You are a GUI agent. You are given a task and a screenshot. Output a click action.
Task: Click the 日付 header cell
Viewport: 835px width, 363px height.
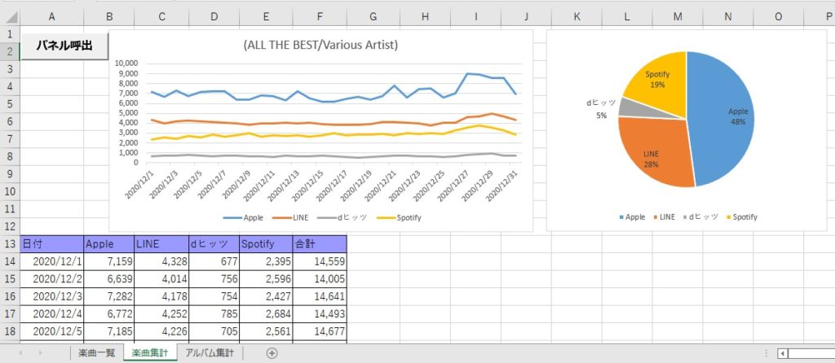(x=51, y=244)
